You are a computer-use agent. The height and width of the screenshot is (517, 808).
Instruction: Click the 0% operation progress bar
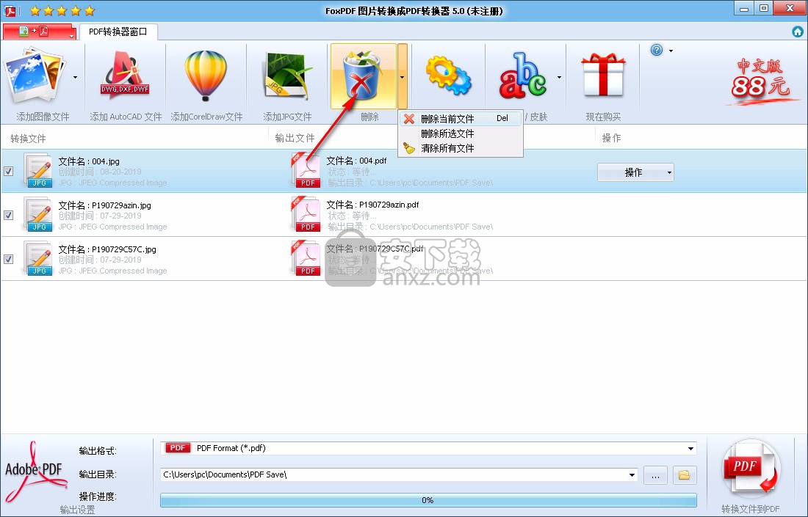428,500
